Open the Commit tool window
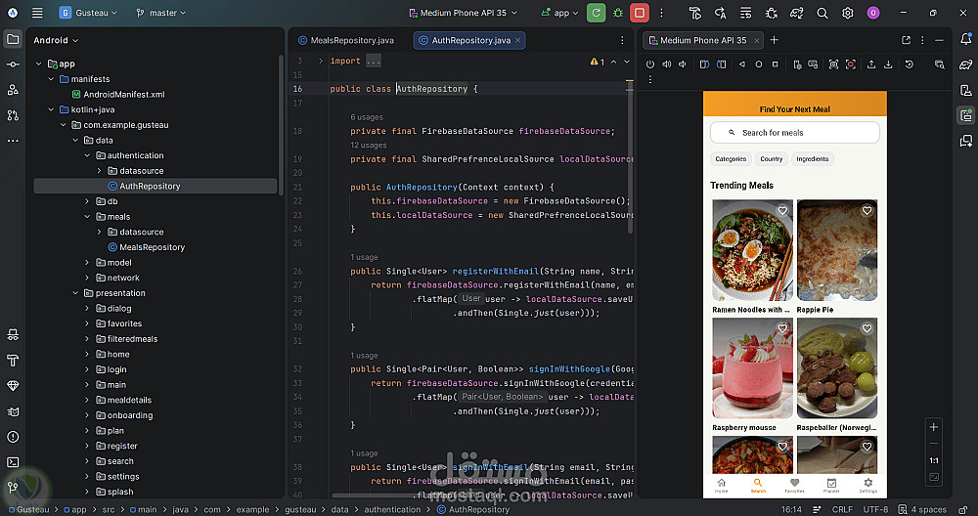The image size is (978, 516). (13, 64)
